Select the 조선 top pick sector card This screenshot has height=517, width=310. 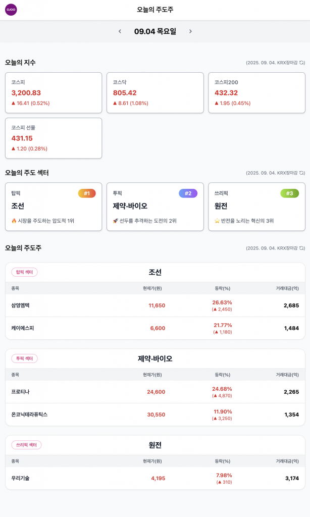click(54, 206)
